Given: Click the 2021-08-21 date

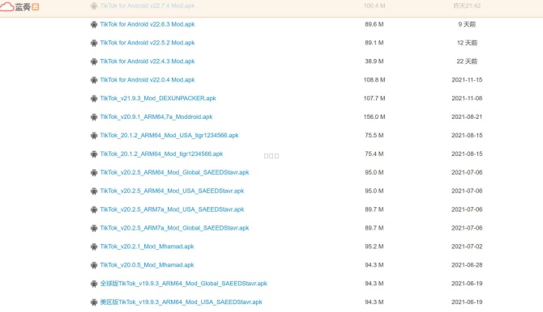Looking at the screenshot, I should (x=467, y=116).
